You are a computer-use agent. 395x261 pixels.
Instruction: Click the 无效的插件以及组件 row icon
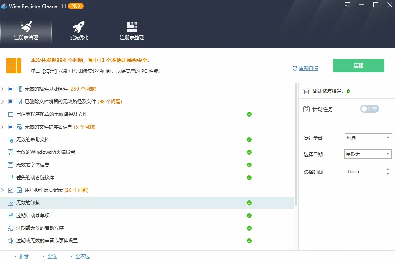(x=19, y=89)
